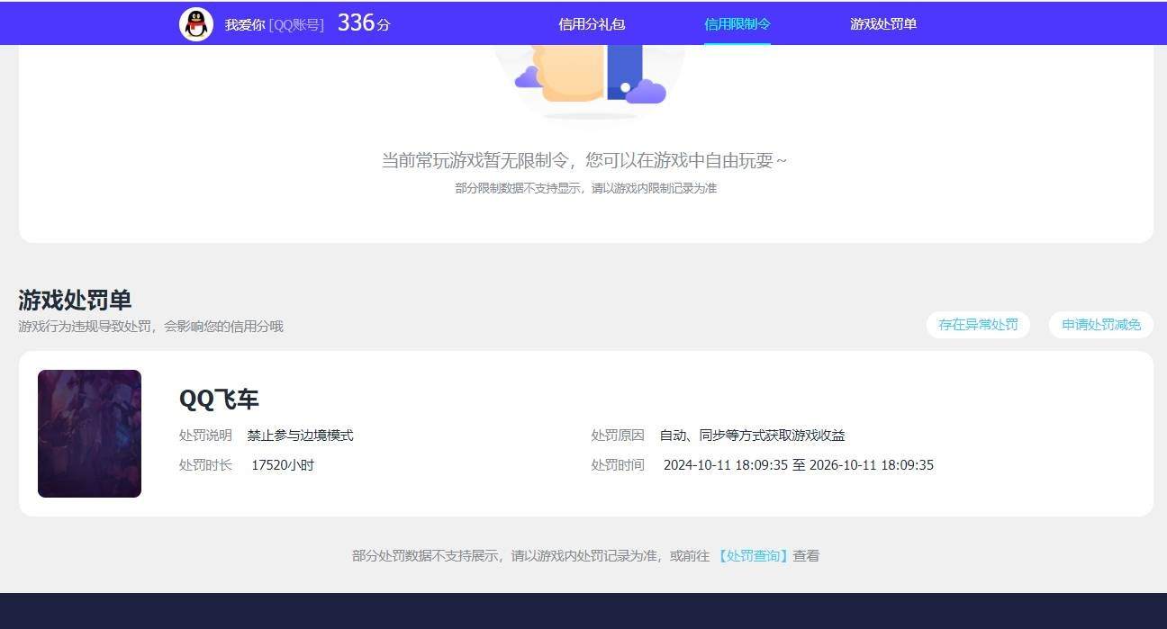1167x629 pixels.
Task: Click the 17520小时 penalty duration
Action: (x=283, y=465)
